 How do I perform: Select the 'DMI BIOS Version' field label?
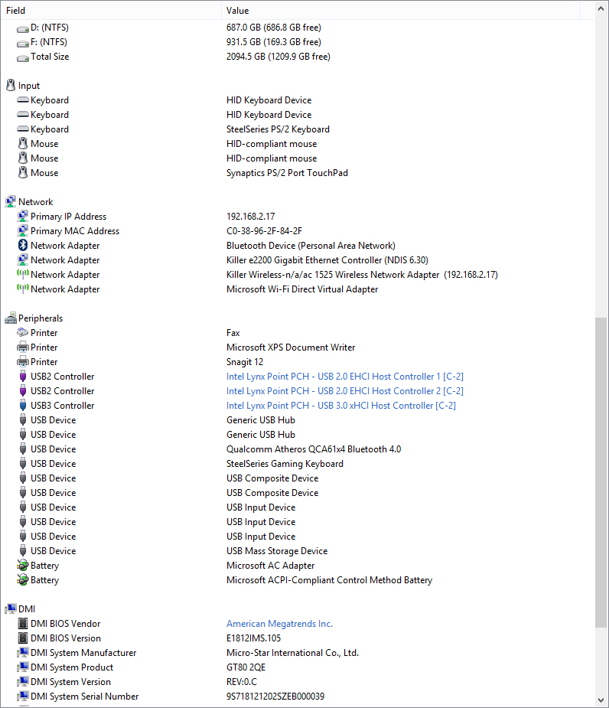[66, 638]
